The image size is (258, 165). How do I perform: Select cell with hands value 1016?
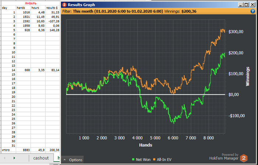(x=23, y=12)
